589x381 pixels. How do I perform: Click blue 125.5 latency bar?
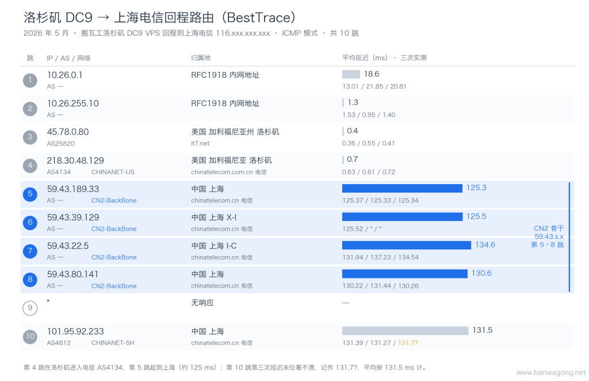pyautogui.click(x=402, y=217)
